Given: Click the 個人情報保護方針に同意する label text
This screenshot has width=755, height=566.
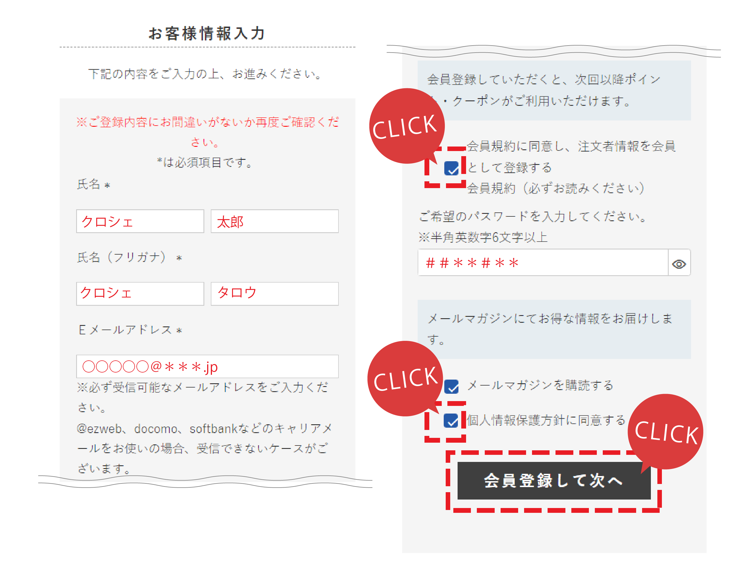Looking at the screenshot, I should 545,420.
